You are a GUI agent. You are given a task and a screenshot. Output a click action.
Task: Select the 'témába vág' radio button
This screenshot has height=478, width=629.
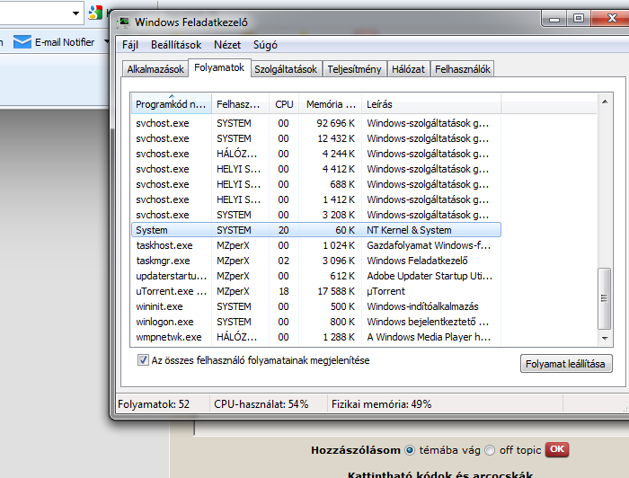tap(410, 450)
